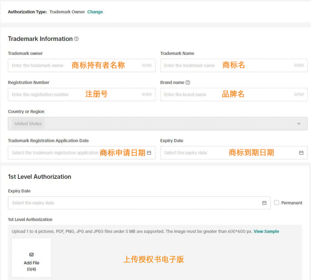Click the help icon beside Trademark Information
311x280 pixels.
point(76,39)
